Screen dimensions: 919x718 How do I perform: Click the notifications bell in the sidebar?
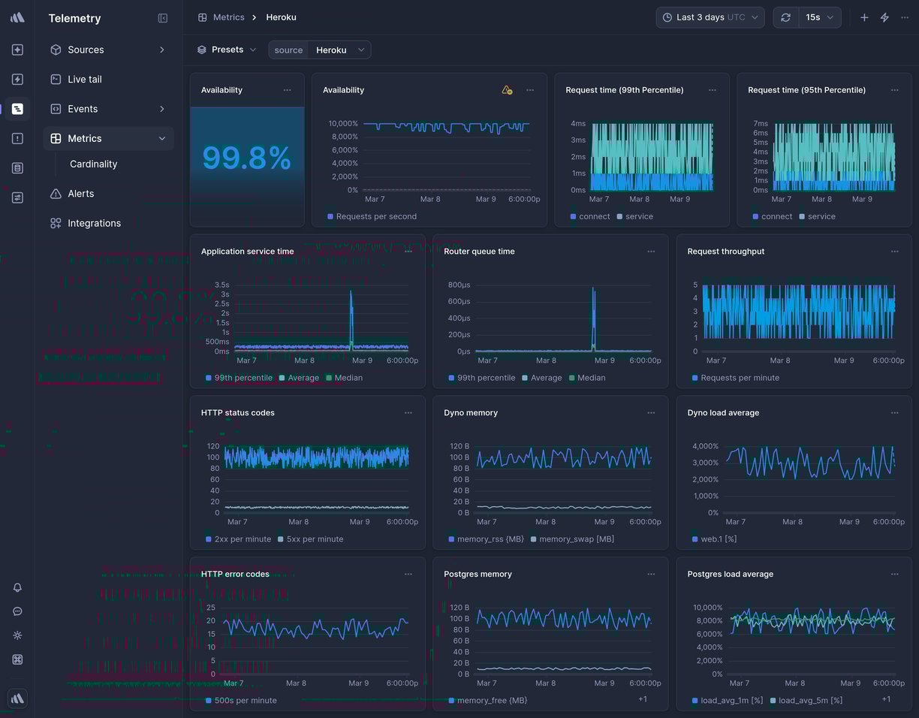(x=17, y=587)
